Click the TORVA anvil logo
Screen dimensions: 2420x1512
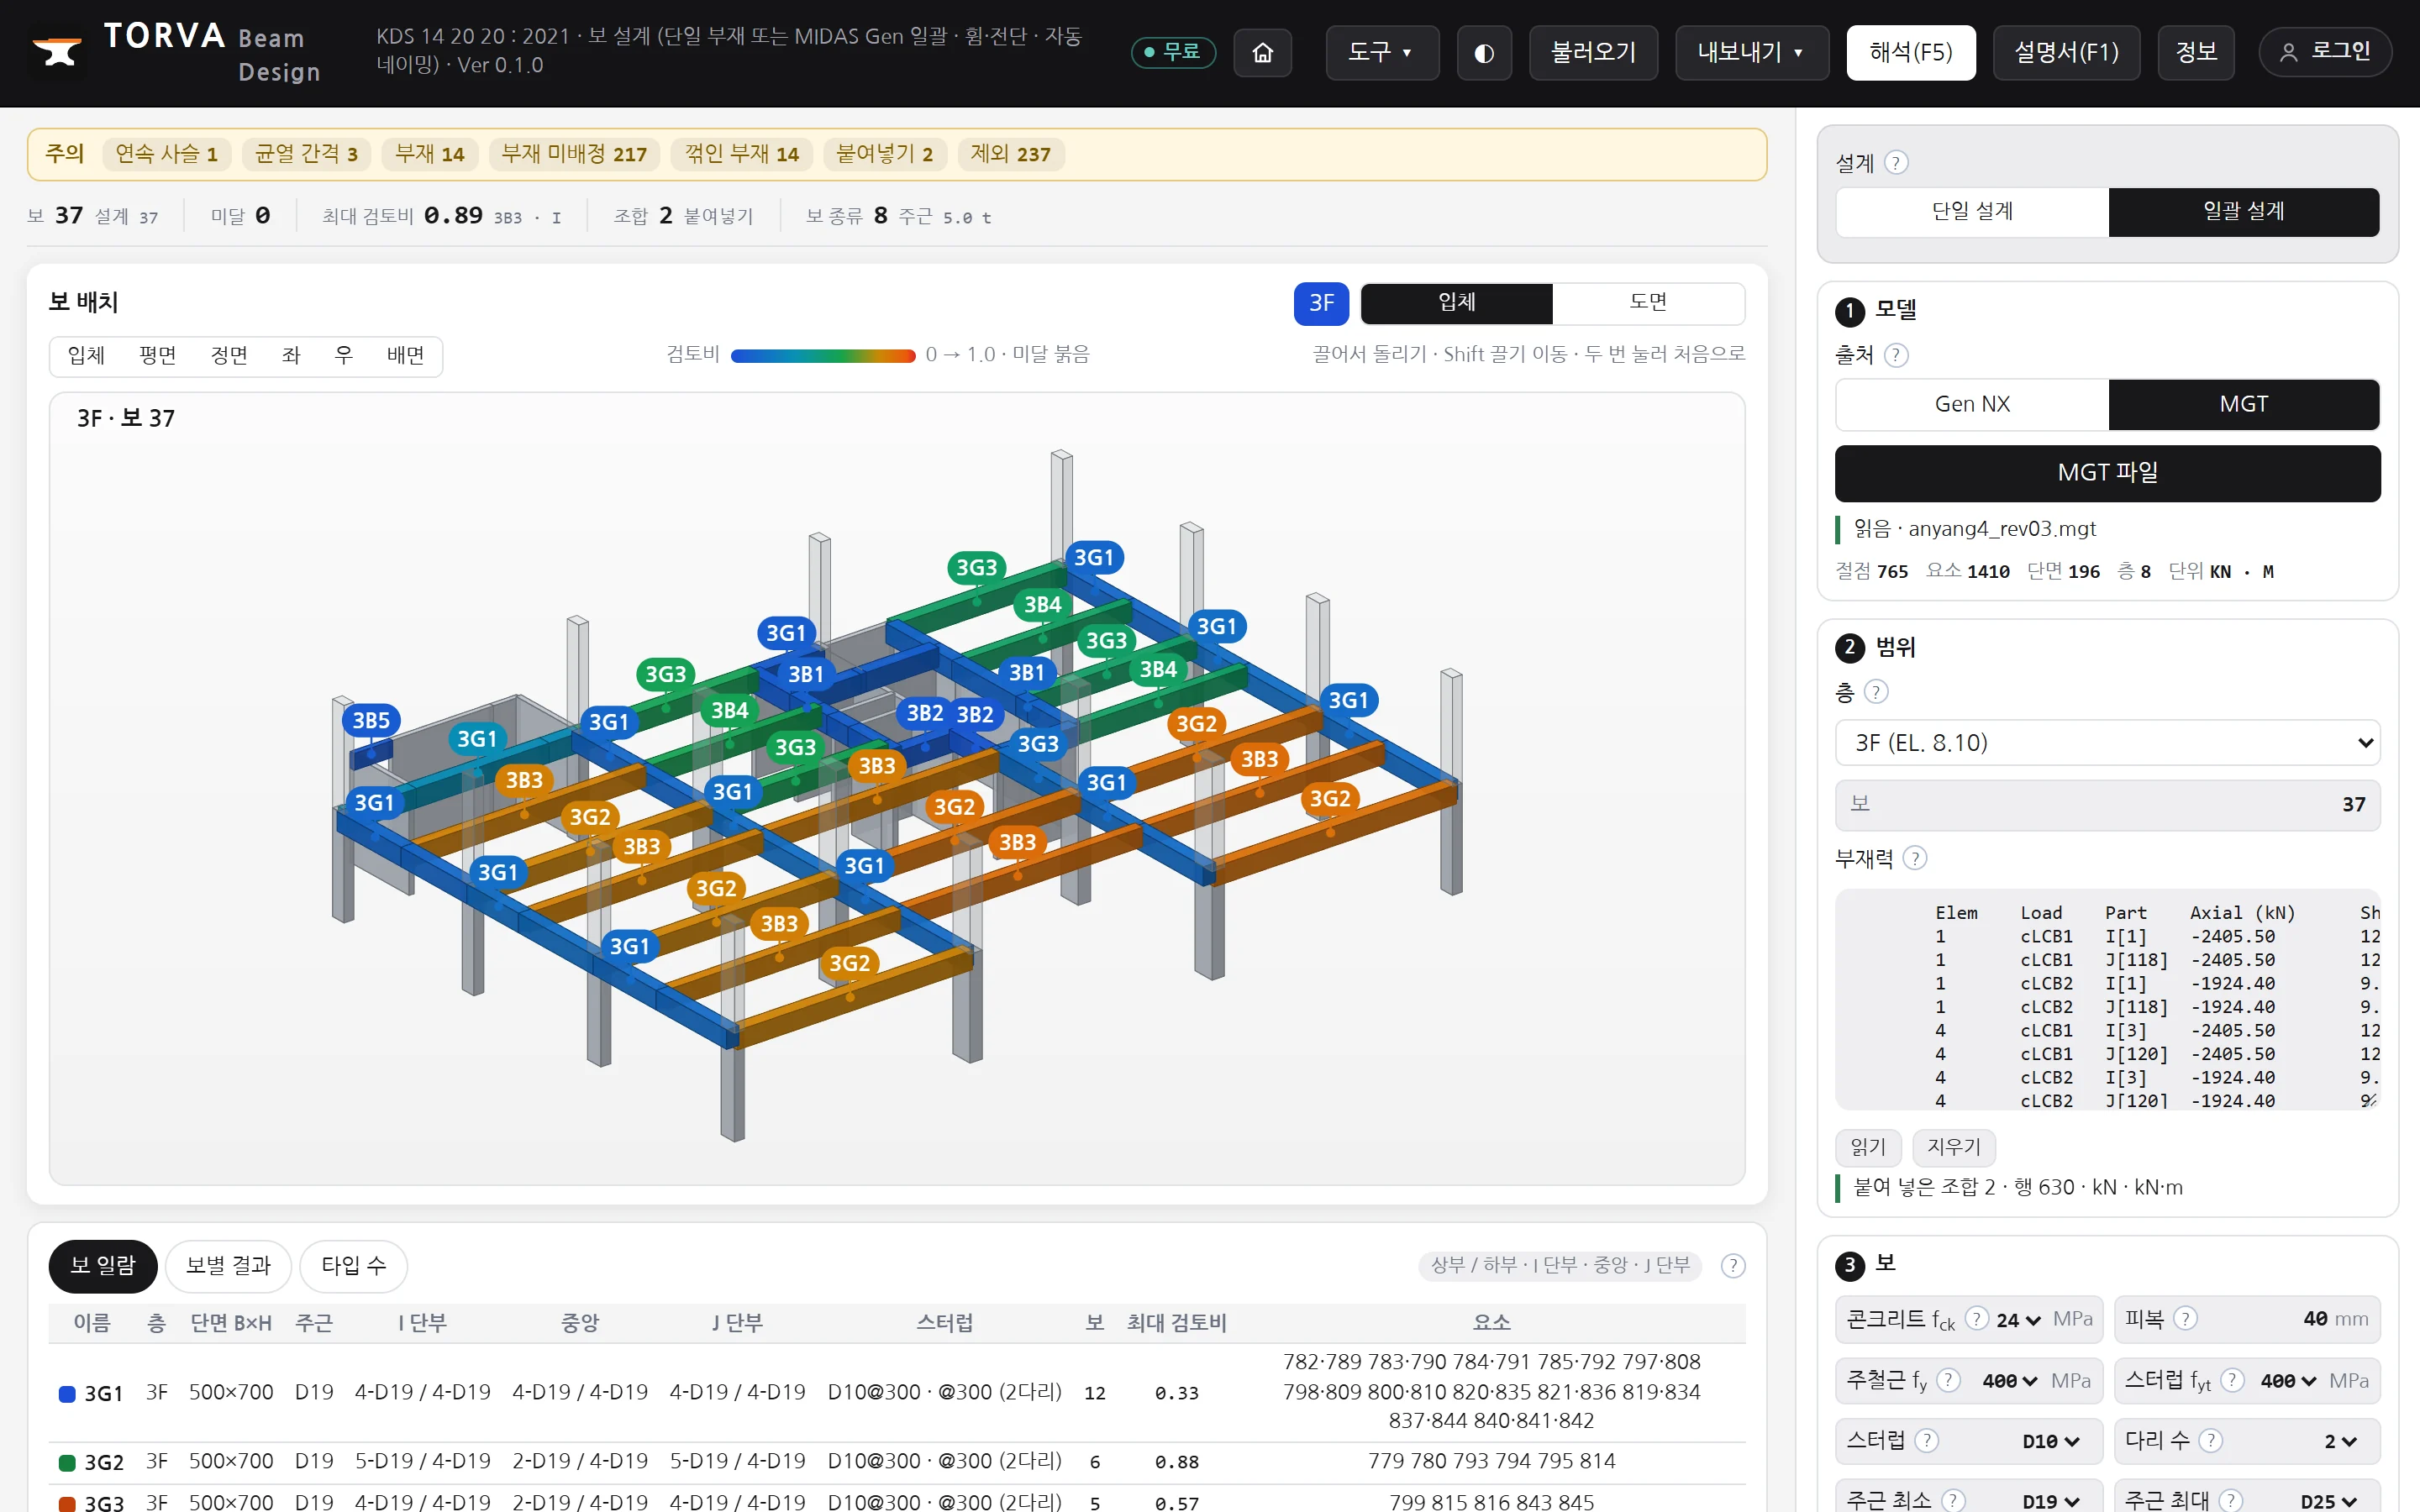tap(57, 52)
